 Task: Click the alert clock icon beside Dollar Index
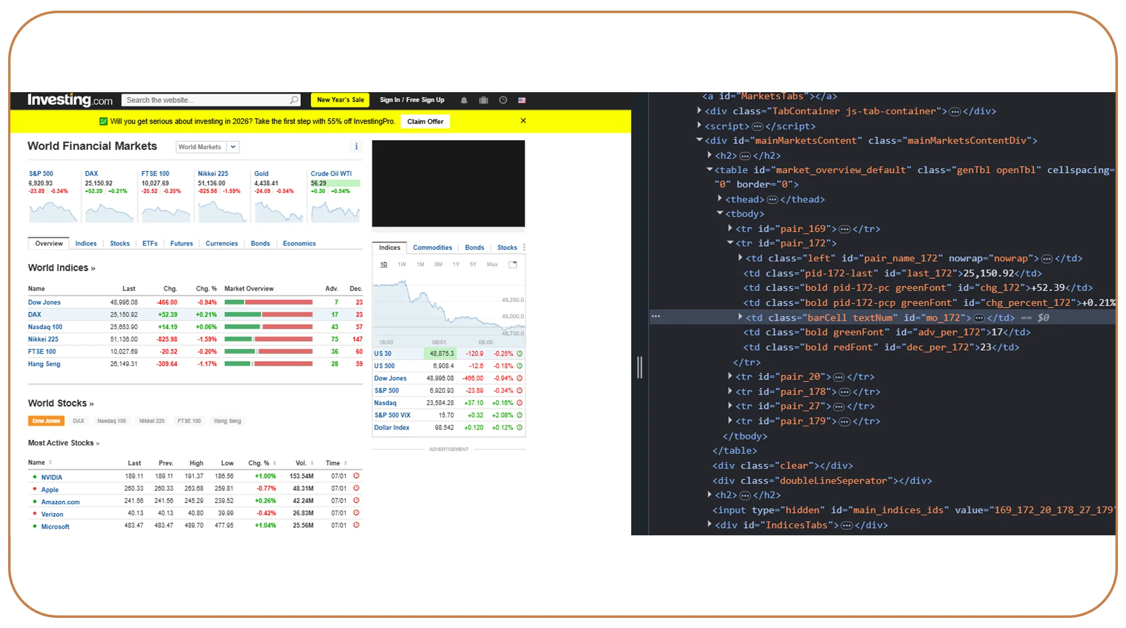click(520, 427)
